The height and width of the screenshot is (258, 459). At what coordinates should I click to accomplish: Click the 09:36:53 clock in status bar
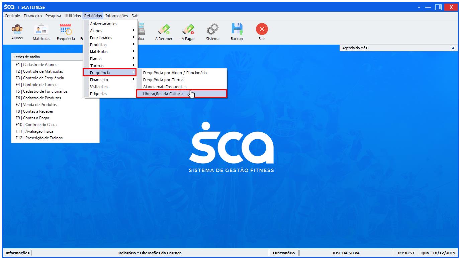(406, 253)
